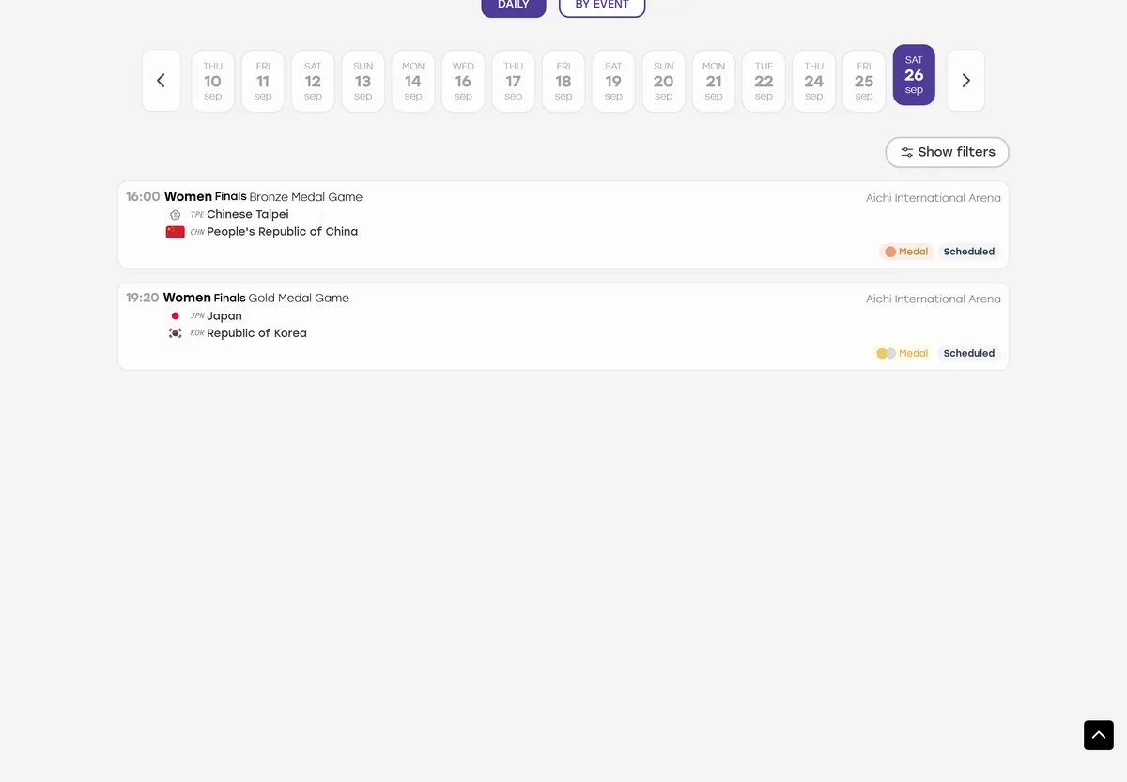Click the 19:20 start time
The height and width of the screenshot is (782, 1127).
[143, 299]
